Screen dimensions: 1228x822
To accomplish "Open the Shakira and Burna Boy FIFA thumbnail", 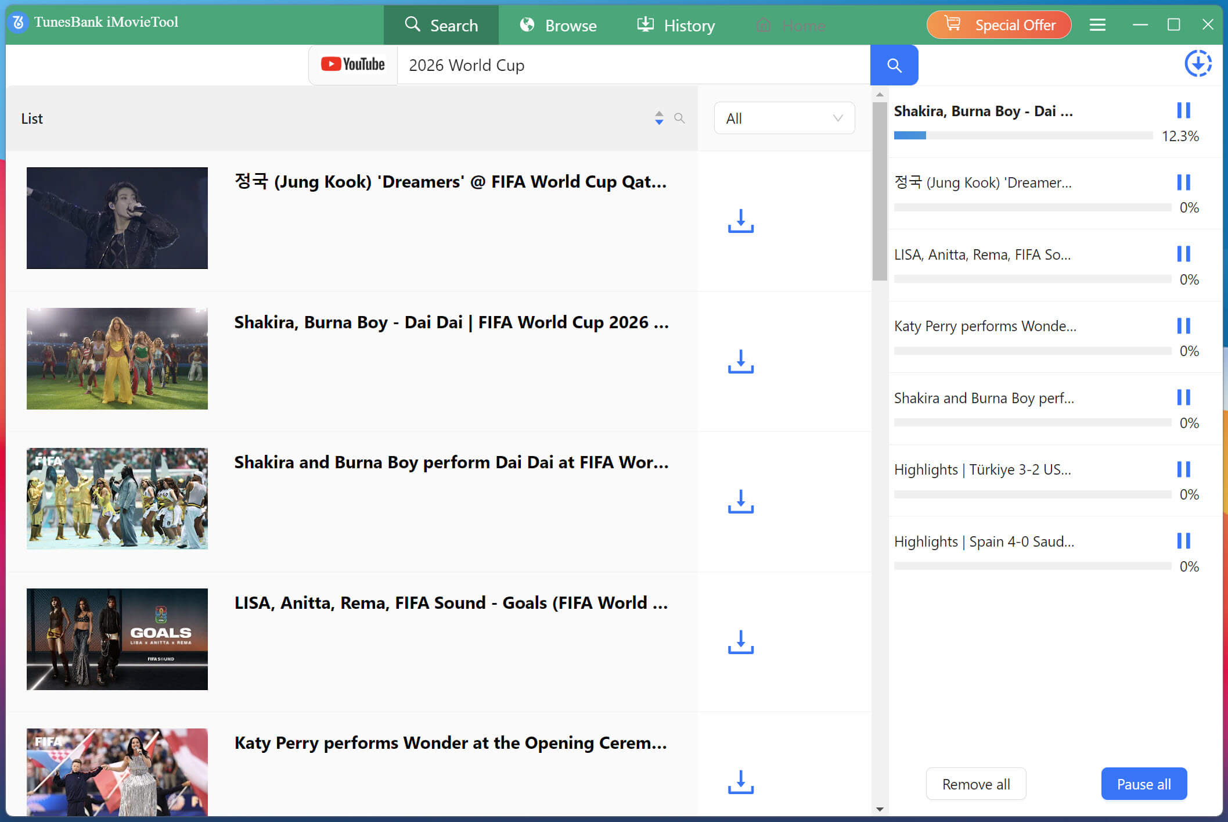I will click(x=117, y=498).
